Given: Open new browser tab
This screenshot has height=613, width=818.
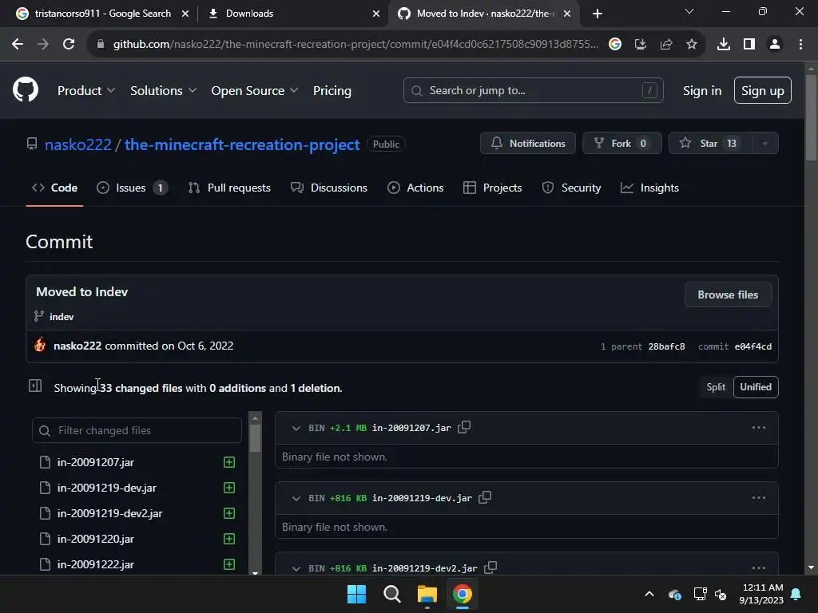Looking at the screenshot, I should click(598, 14).
